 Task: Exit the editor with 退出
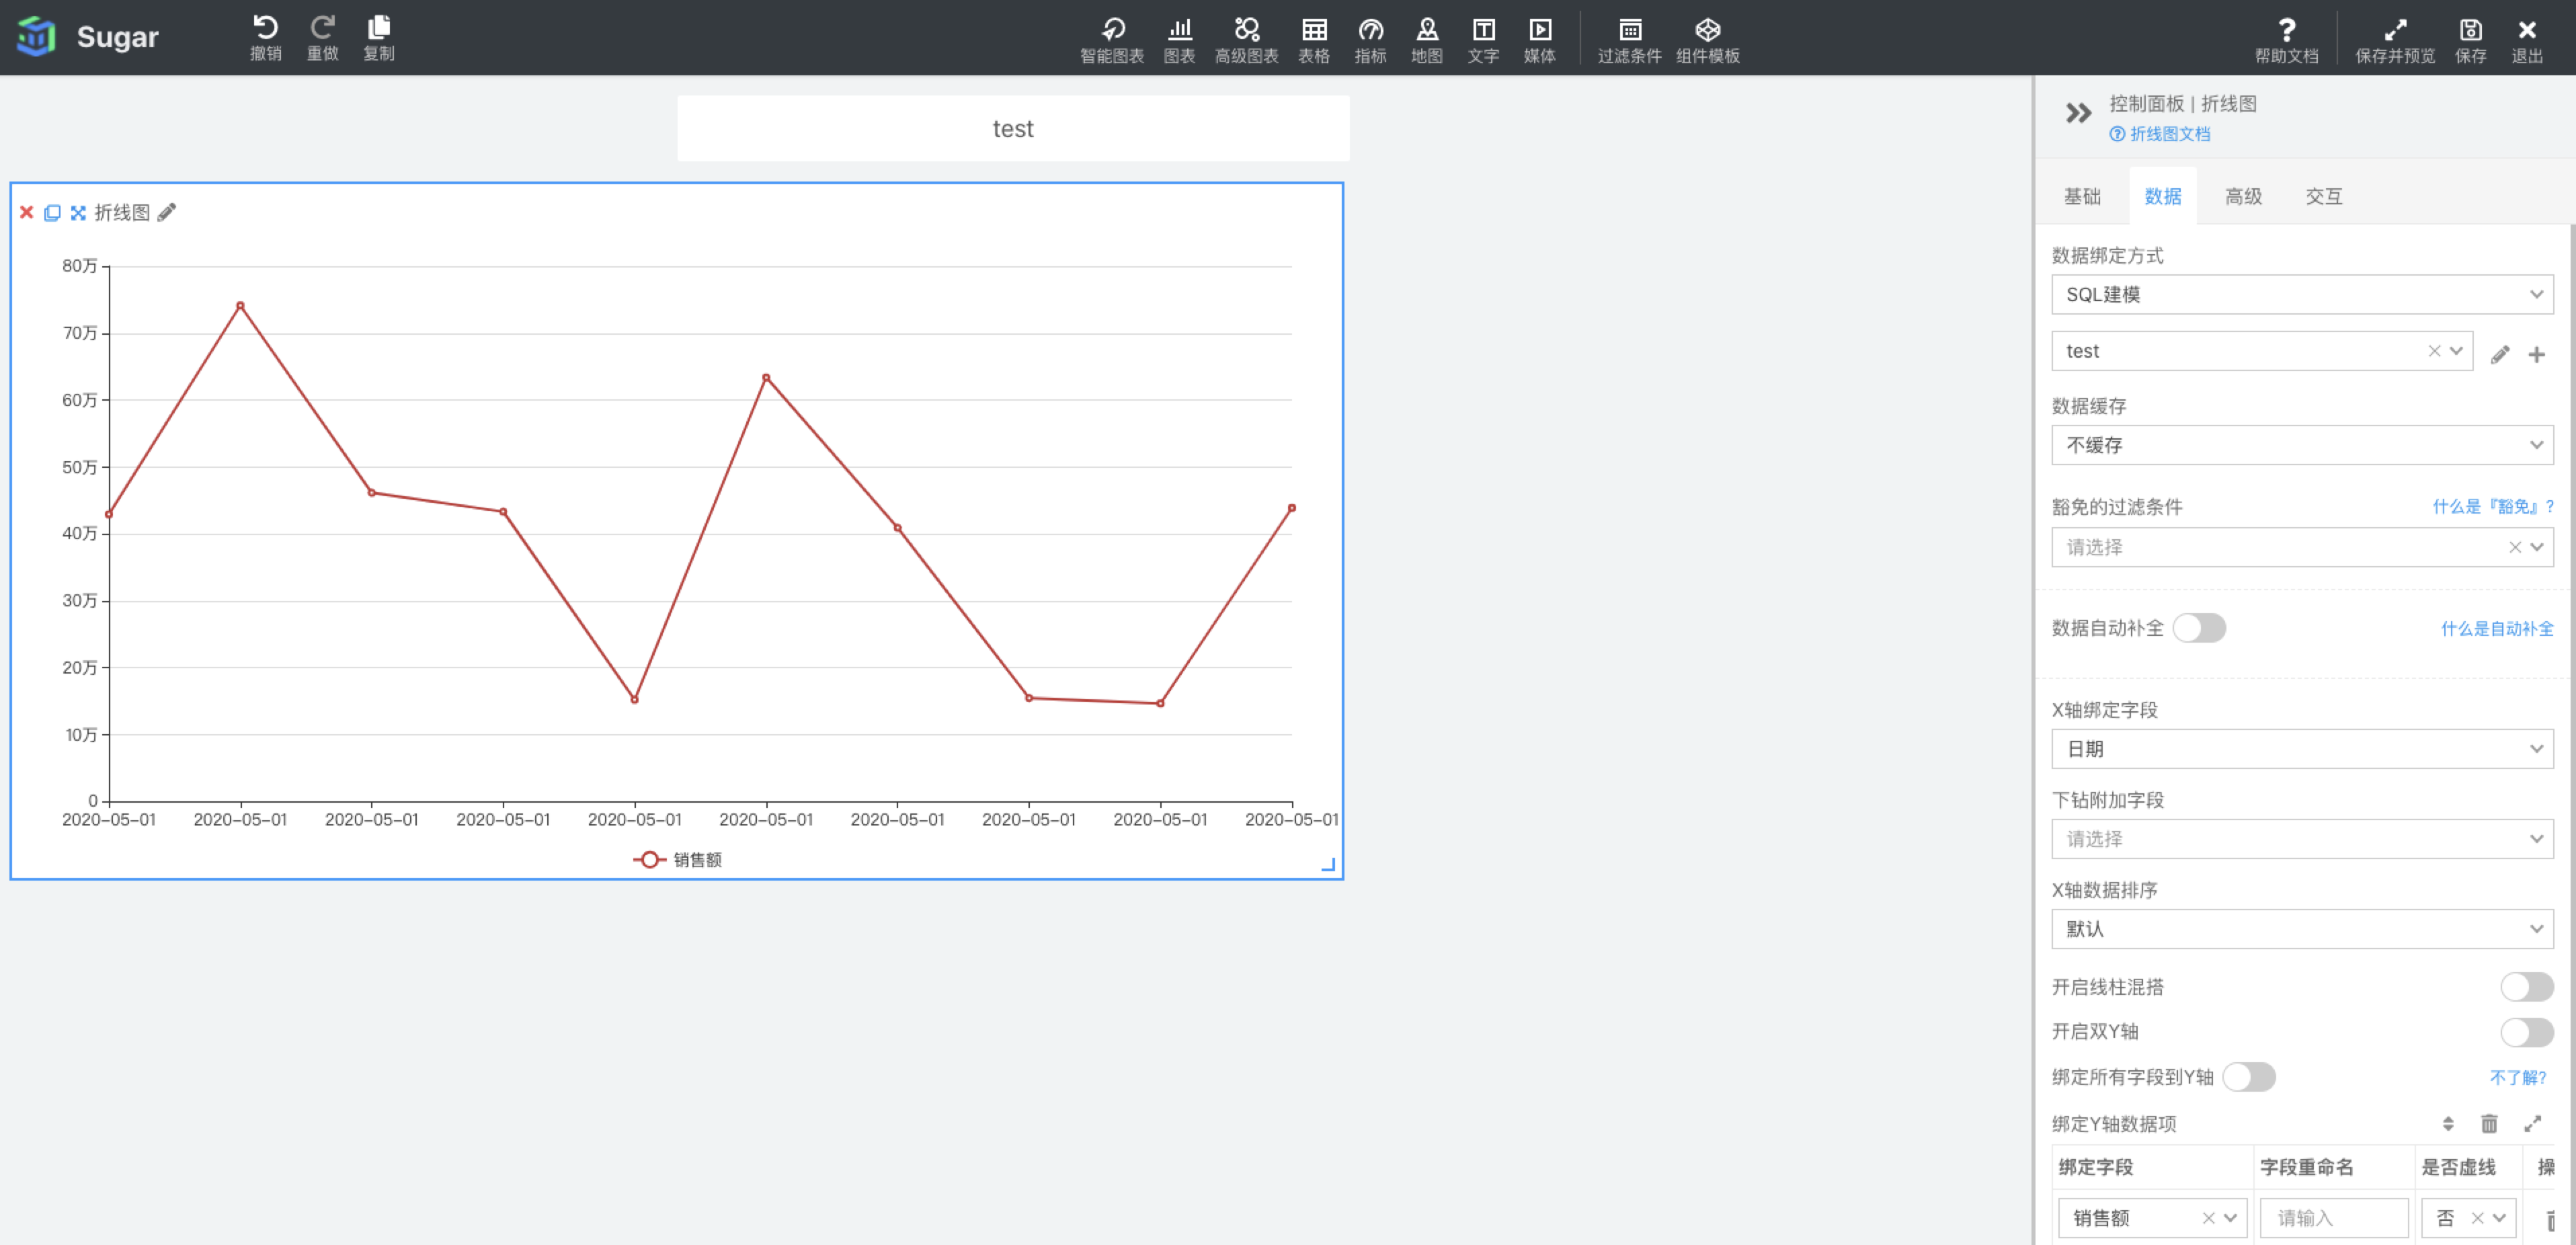pyautogui.click(x=2527, y=40)
